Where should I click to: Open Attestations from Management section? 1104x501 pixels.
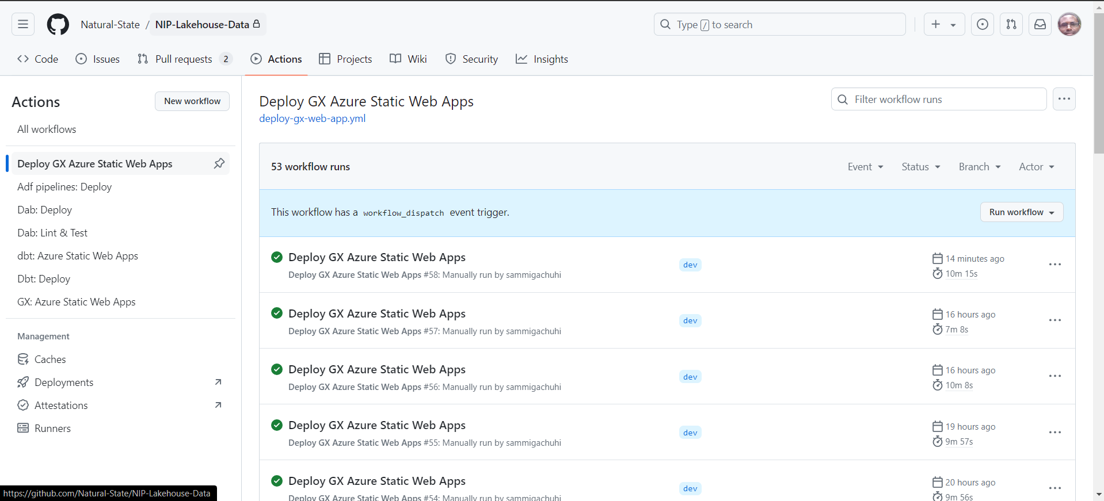(120, 405)
